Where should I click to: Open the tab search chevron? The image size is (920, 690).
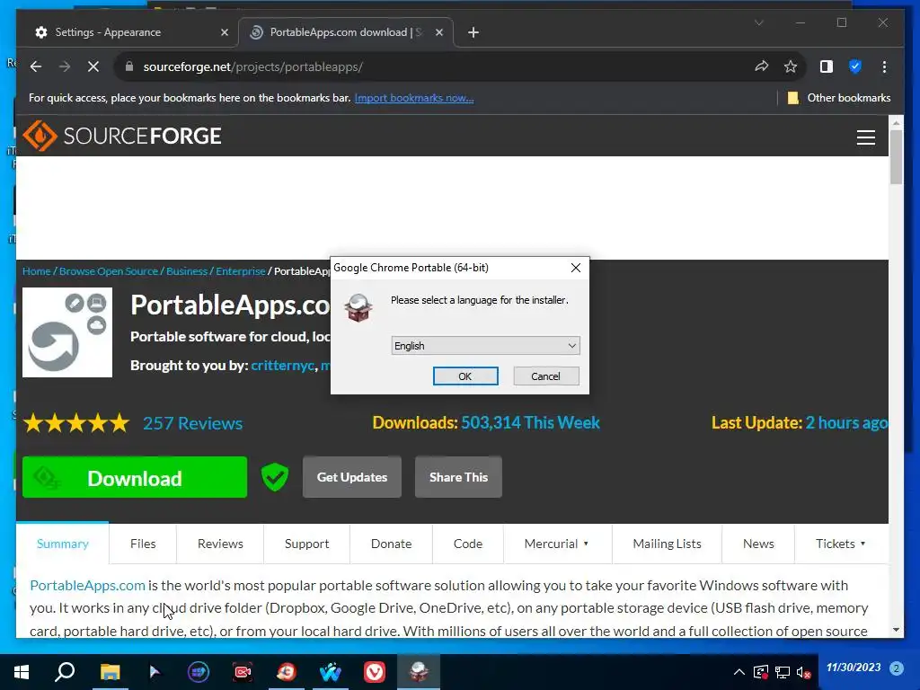coord(758,22)
